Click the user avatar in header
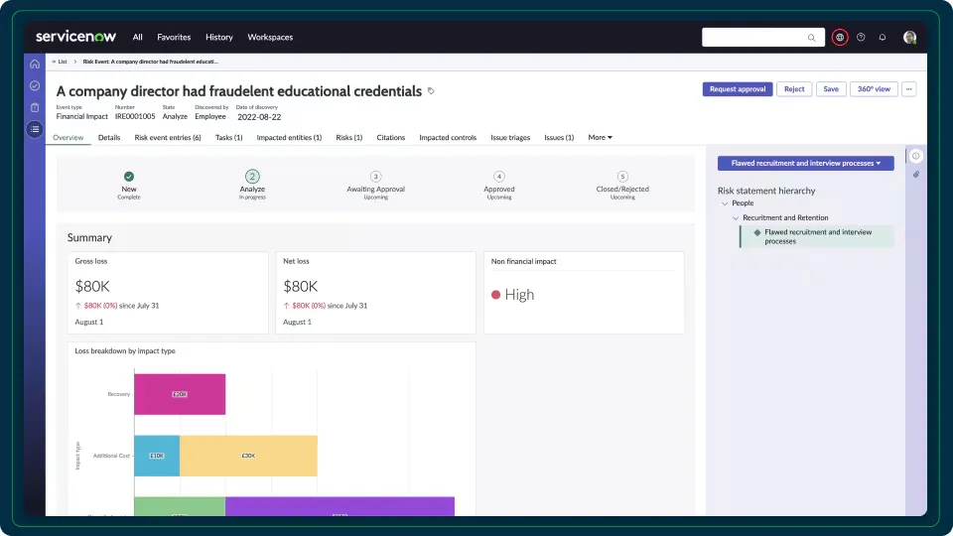 pos(909,37)
